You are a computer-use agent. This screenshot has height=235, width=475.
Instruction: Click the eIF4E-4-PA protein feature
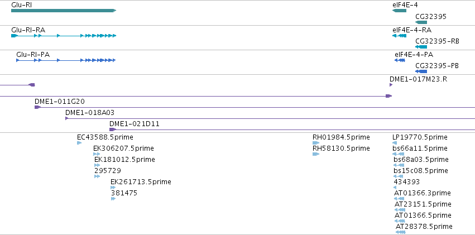(x=400, y=60)
